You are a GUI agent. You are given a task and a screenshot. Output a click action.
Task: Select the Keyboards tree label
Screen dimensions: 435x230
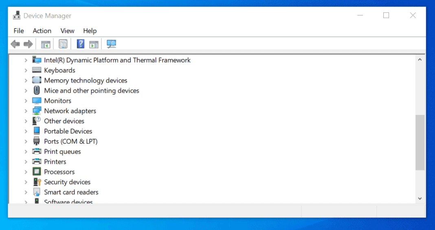(59, 70)
